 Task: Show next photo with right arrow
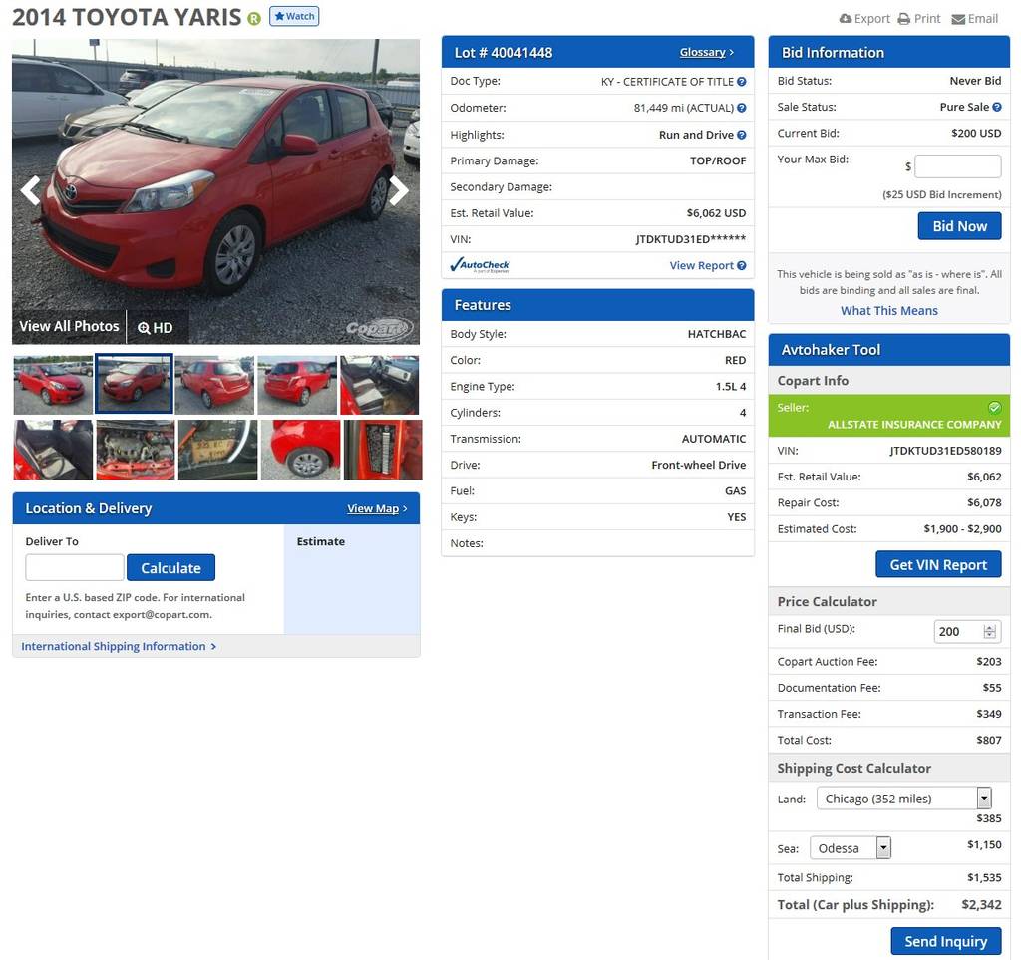tap(398, 190)
